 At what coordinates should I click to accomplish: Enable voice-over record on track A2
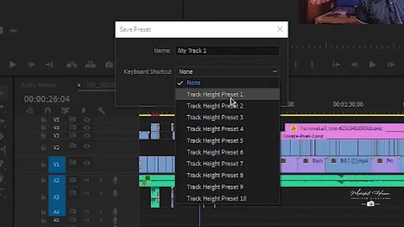115,180
